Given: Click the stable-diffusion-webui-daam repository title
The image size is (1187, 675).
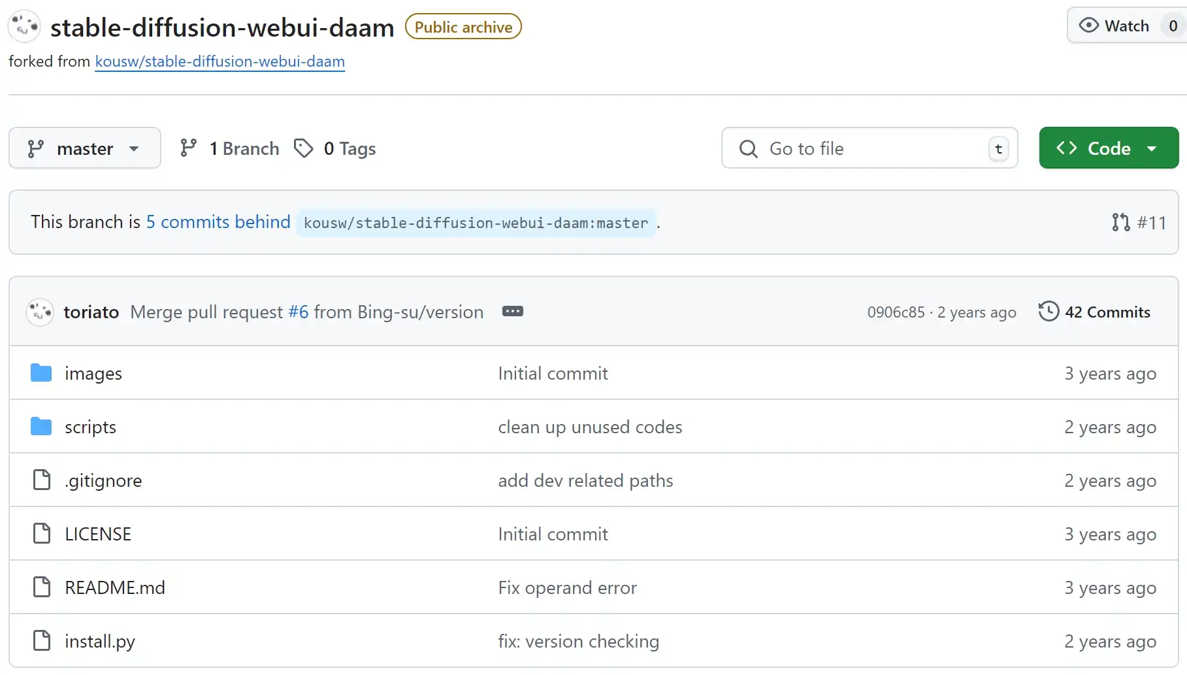Looking at the screenshot, I should point(222,27).
